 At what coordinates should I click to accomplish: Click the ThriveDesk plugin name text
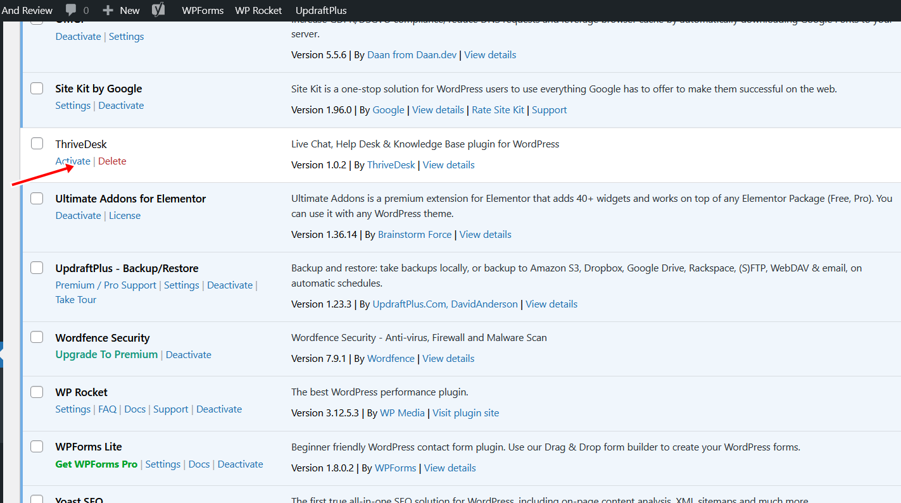point(81,144)
